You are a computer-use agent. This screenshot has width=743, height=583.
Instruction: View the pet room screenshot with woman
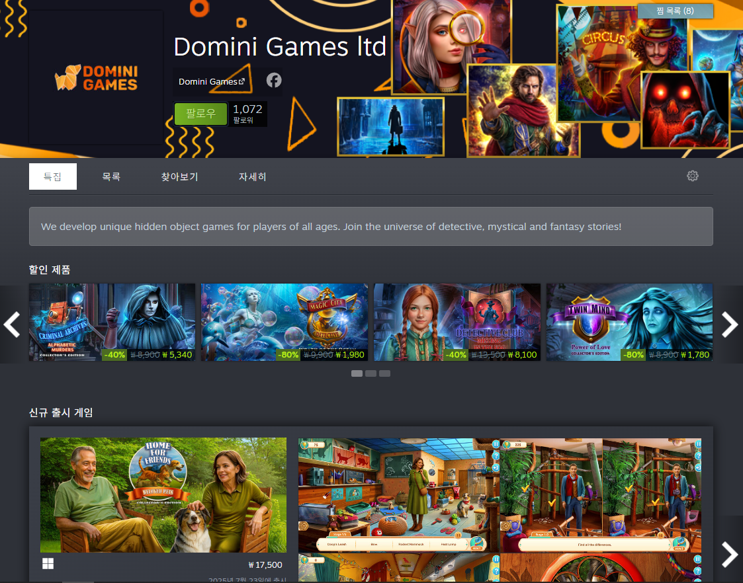(399, 495)
